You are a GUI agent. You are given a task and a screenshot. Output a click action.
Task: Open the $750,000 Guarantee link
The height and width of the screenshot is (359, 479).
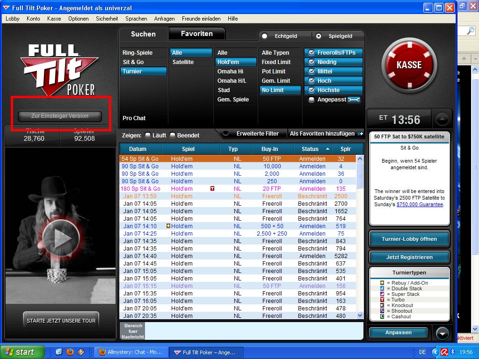pos(420,204)
